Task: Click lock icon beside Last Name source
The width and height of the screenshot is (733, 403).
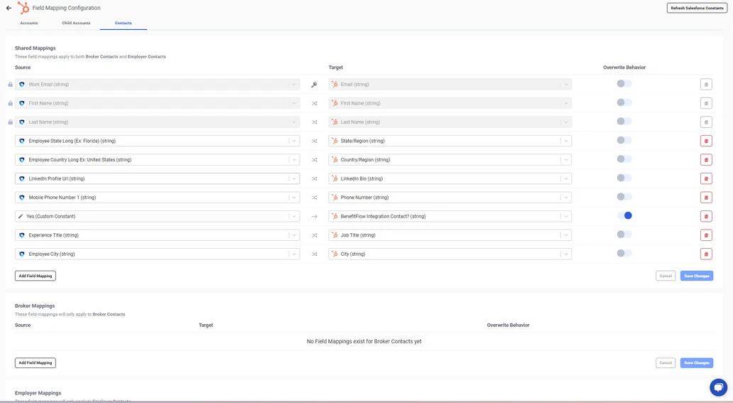Action: pos(10,122)
